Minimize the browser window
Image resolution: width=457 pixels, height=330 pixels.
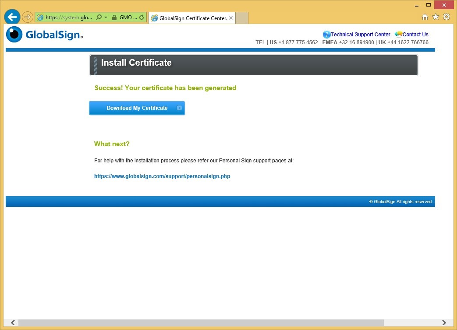(x=417, y=5)
